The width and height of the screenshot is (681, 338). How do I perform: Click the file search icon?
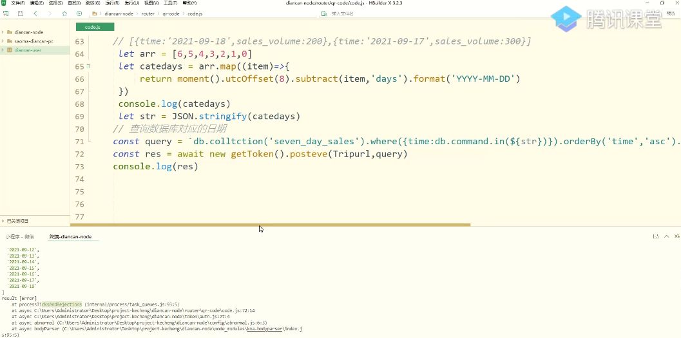point(323,14)
